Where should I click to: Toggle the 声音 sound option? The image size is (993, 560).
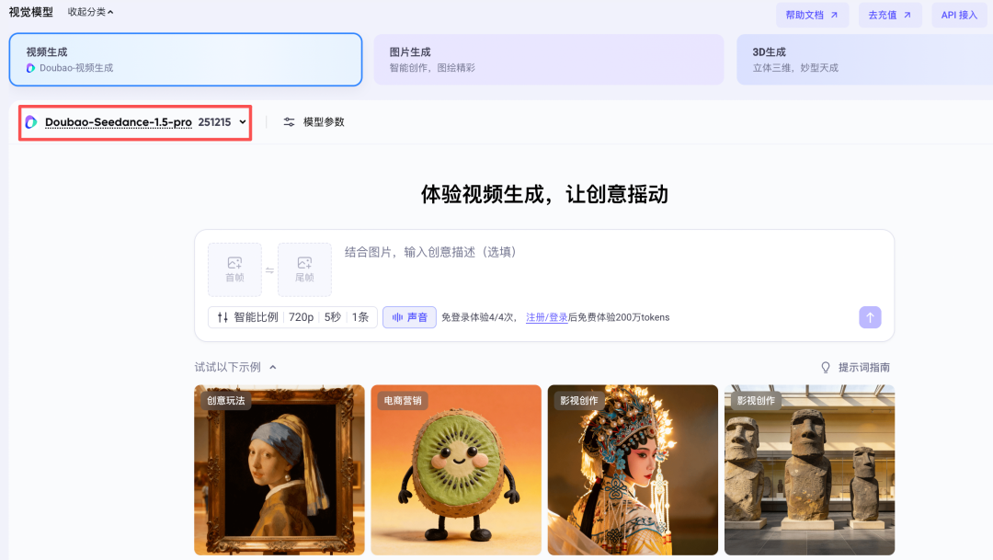[409, 317]
